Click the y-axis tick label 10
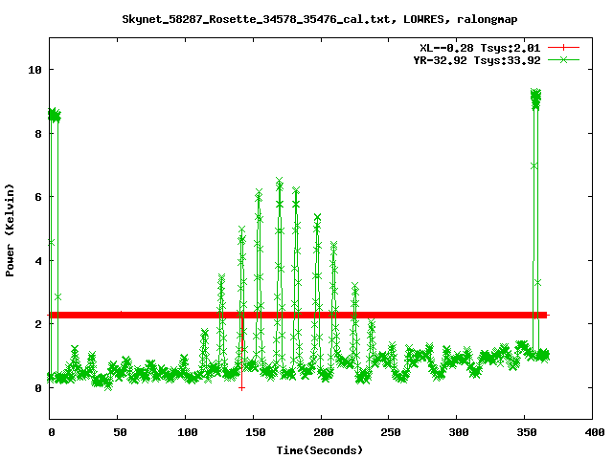Viewport: 613px width, 459px height. [34, 70]
